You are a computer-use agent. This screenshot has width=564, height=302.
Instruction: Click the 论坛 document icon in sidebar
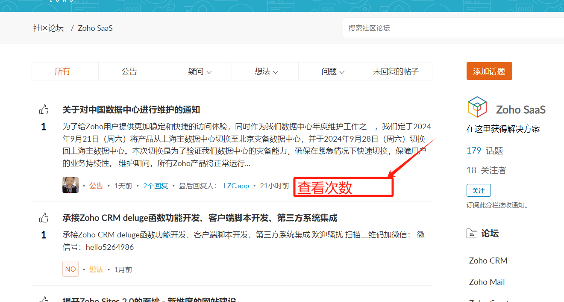[x=471, y=234]
